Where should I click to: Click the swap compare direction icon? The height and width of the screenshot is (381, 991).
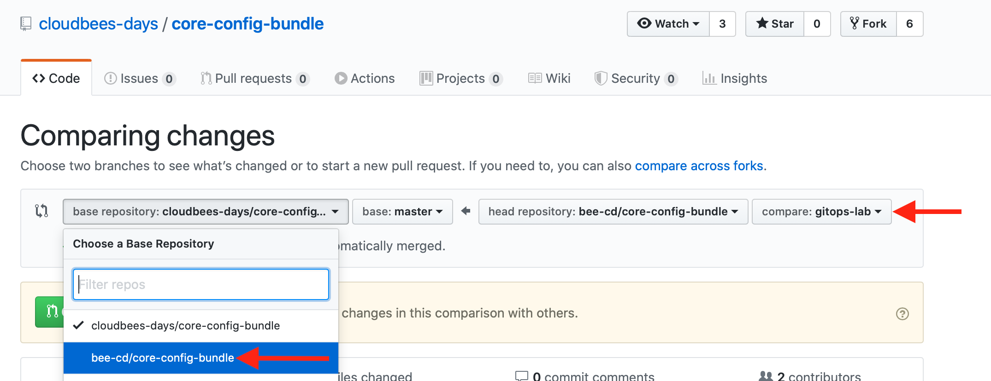point(41,211)
